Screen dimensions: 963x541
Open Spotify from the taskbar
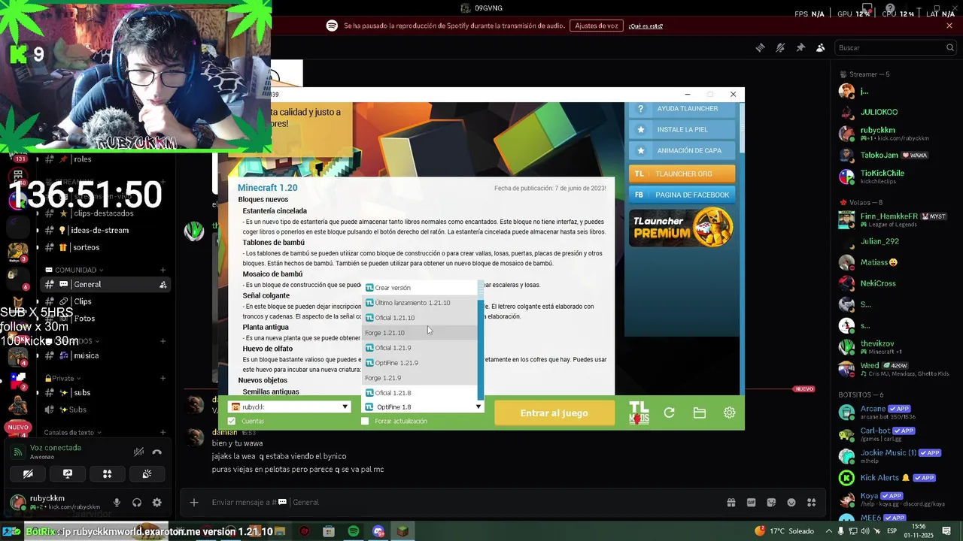tap(354, 531)
